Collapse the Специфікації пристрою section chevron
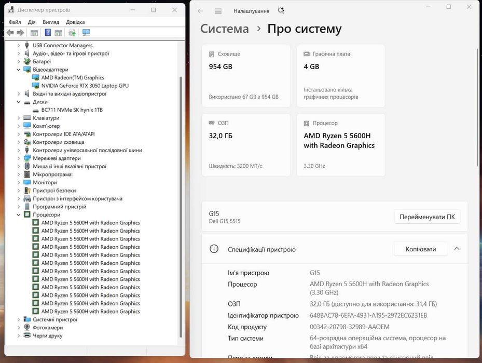Screen dimensions: 482x363 tap(457, 249)
